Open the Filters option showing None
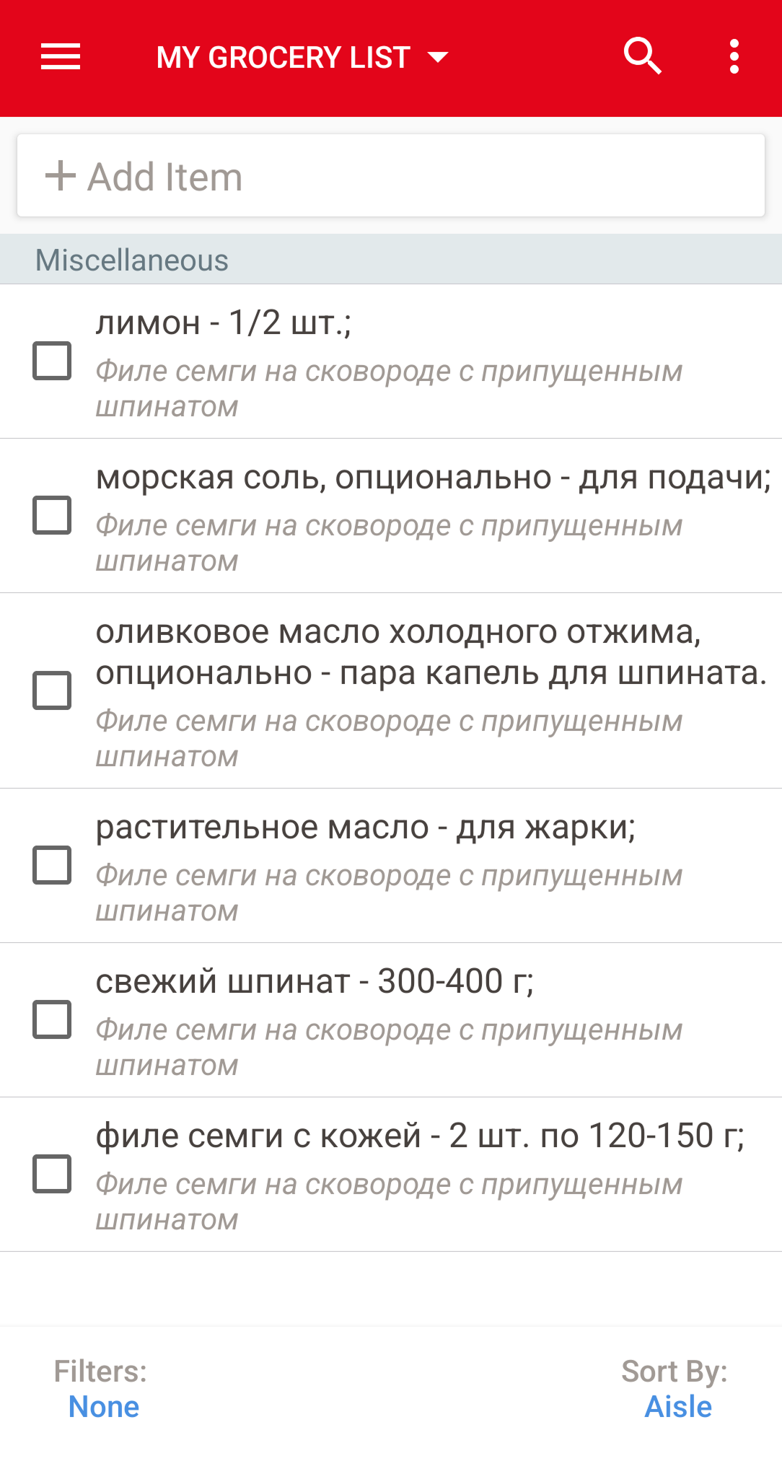782x1461 pixels. pos(103,1405)
